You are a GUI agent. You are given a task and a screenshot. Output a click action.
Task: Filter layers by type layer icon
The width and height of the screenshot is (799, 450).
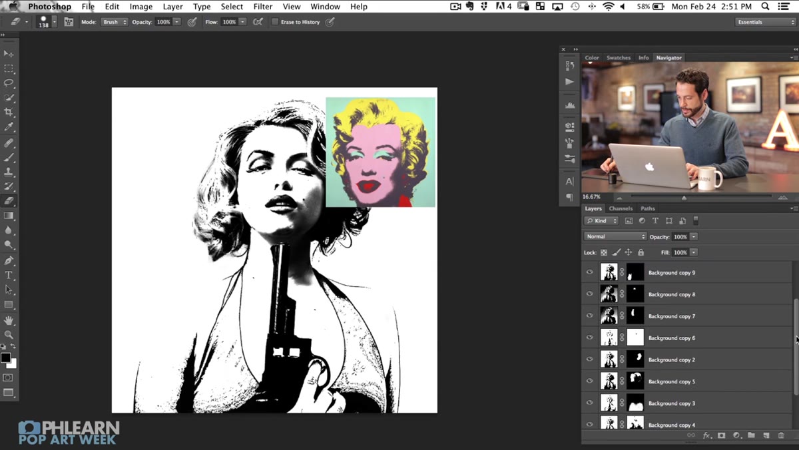click(655, 220)
